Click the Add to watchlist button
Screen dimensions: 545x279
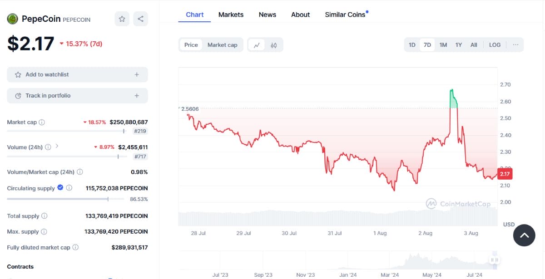coord(77,74)
